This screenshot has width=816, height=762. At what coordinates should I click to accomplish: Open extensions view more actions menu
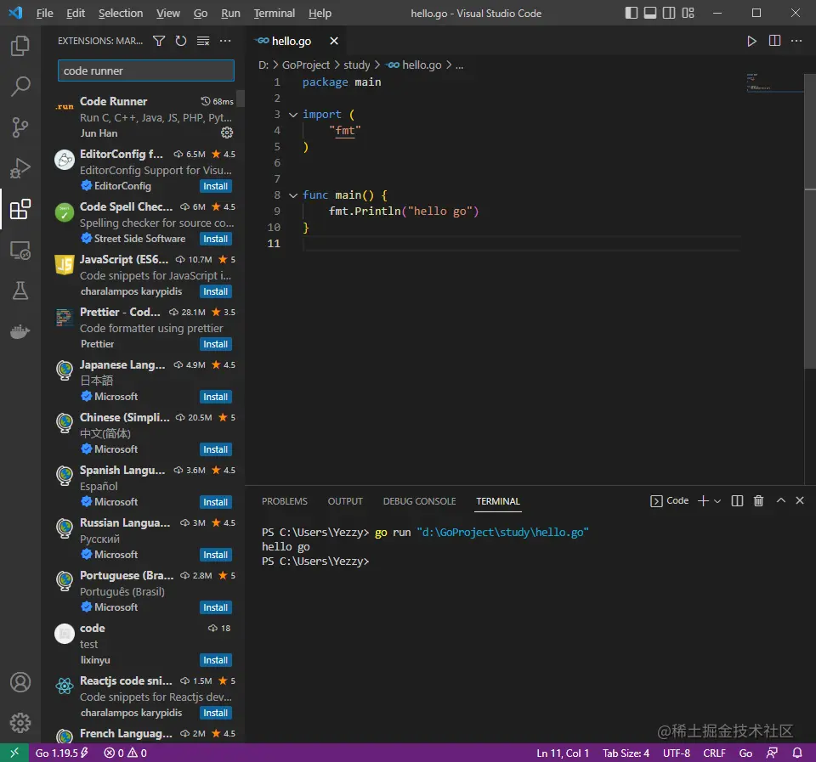pyautogui.click(x=224, y=41)
